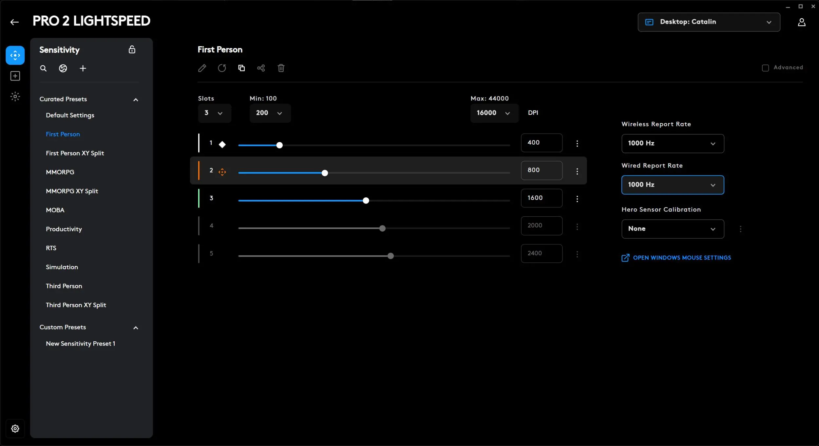Reset First Person preset to default
The height and width of the screenshot is (446, 819).
tap(222, 68)
